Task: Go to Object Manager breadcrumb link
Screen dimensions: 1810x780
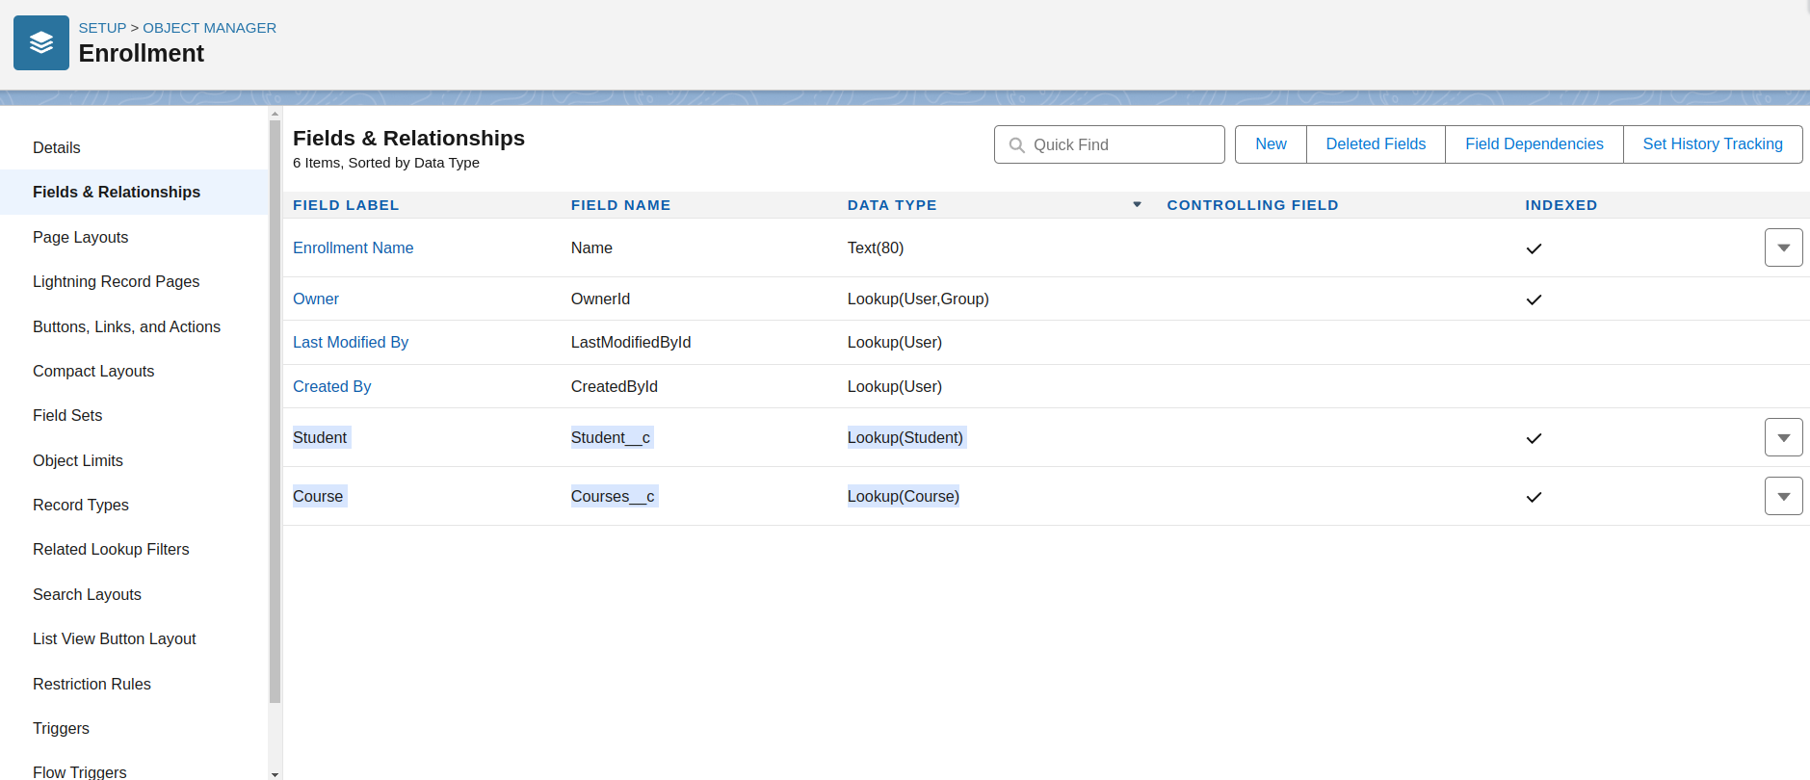Action: (x=209, y=28)
